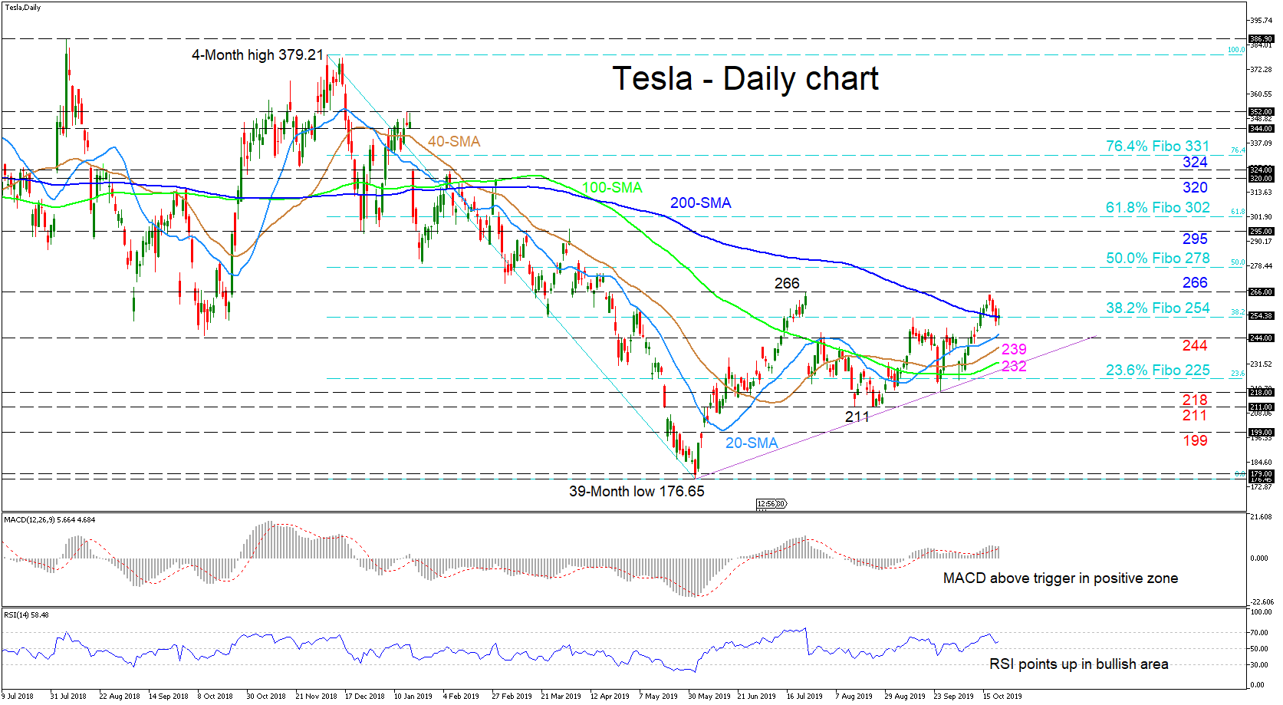Click the '9 Jul 2018' date label
This screenshot has width=1283, height=705.
(17, 697)
